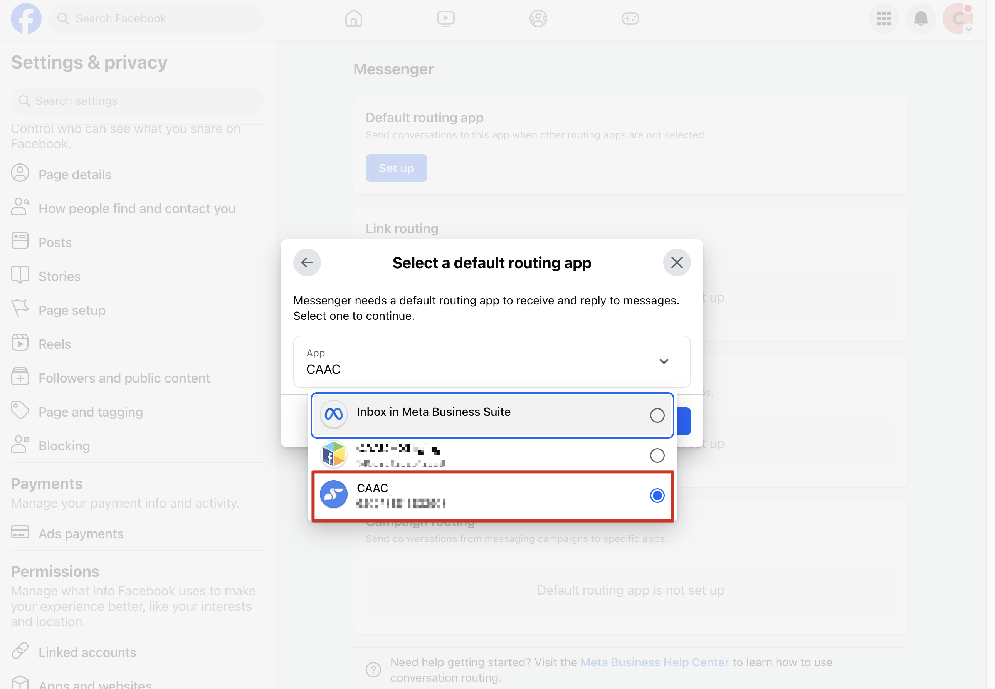Click the help question mark icon
The height and width of the screenshot is (689, 995).
pos(373,670)
